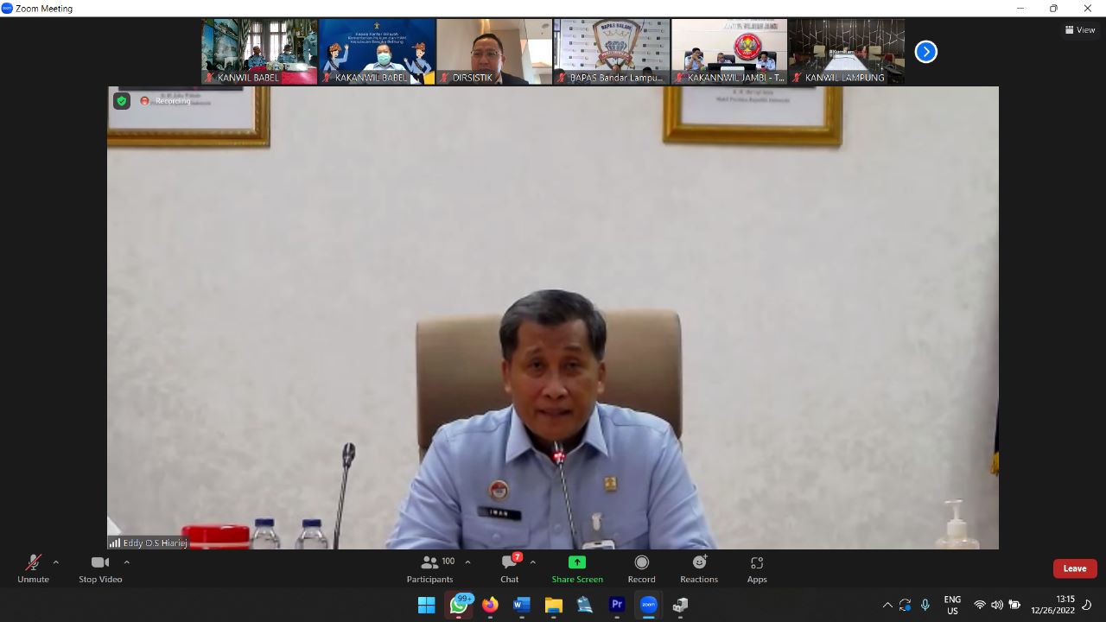The image size is (1106, 622).
Task: Expand video options arrow beside Stop Video
Action: tap(127, 562)
